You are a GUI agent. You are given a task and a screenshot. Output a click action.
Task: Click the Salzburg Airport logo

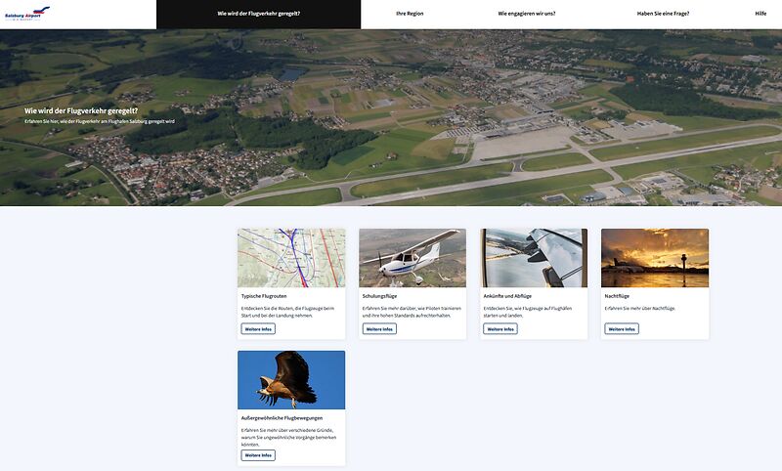26,11
